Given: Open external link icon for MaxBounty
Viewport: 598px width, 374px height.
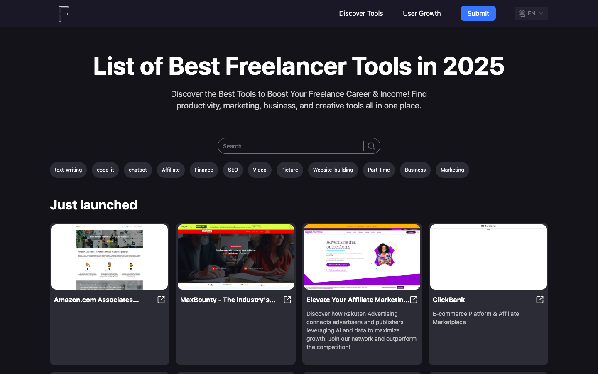Looking at the screenshot, I should (x=287, y=300).
